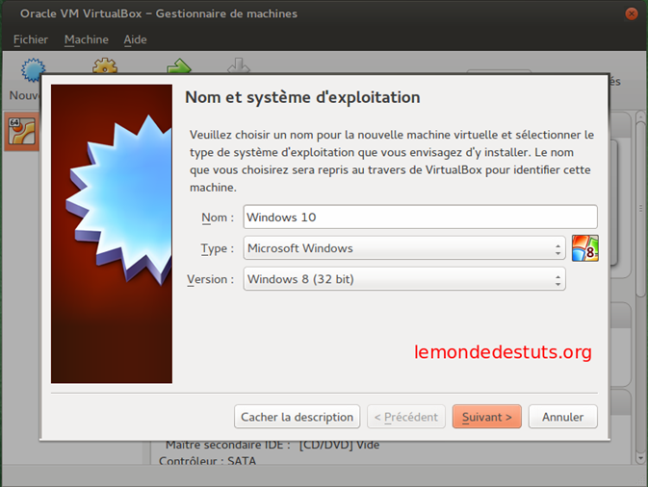Screen dimensions: 648x487
Task: Select the 64-bit VM in machine list
Action: pyautogui.click(x=22, y=131)
